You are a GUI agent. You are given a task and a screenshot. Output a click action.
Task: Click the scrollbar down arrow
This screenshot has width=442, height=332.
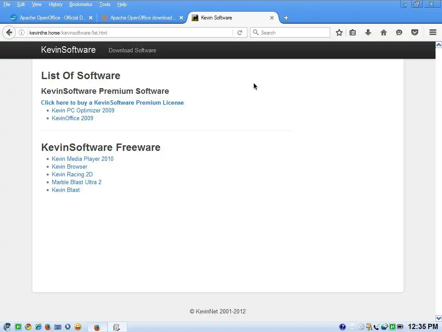439,318
